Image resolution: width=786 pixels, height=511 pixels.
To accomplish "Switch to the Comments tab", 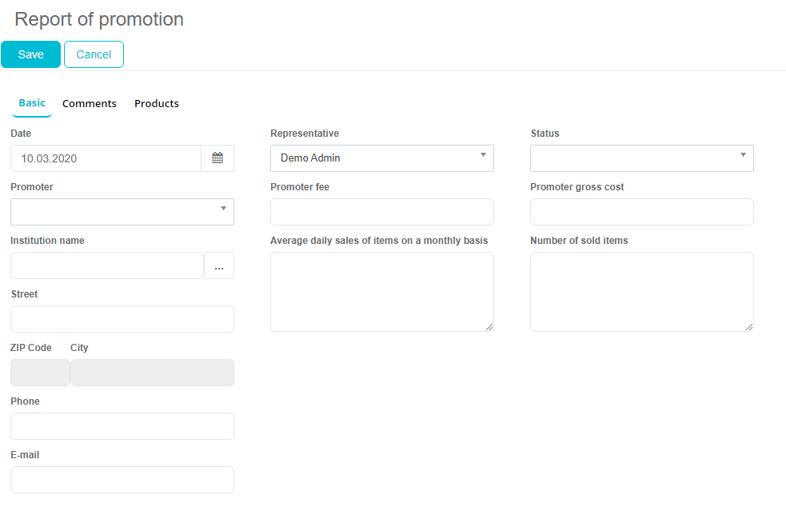I will 90,104.
